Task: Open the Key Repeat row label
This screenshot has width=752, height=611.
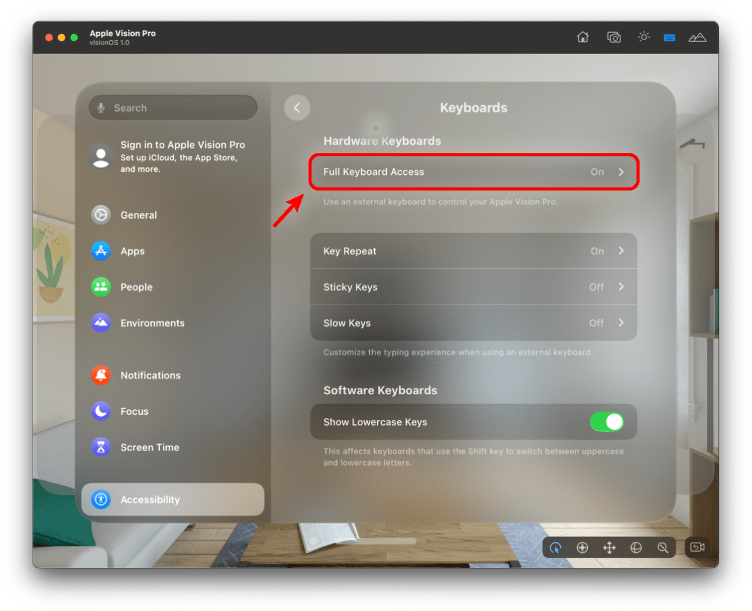Action: [350, 251]
